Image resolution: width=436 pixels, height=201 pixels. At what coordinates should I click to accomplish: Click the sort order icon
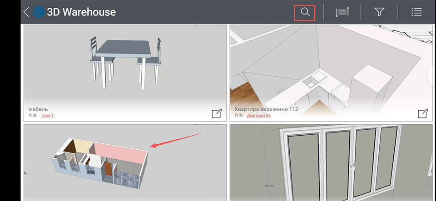[342, 12]
